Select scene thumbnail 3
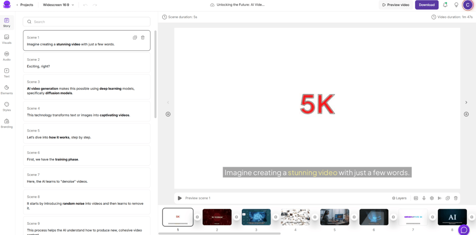The width and height of the screenshot is (476, 235). [256, 217]
